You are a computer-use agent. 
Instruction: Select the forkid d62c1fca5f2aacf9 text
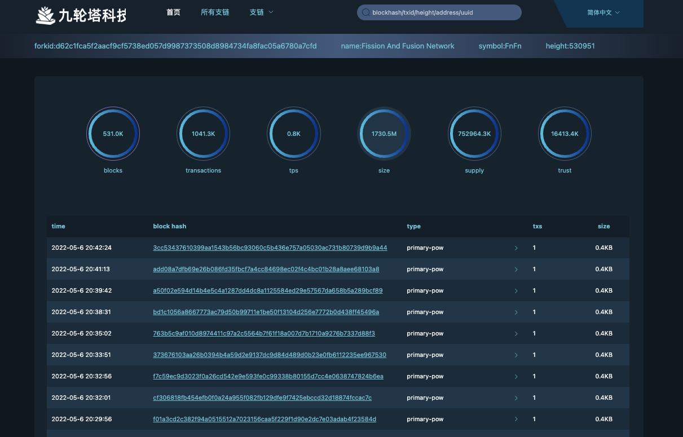(175, 46)
